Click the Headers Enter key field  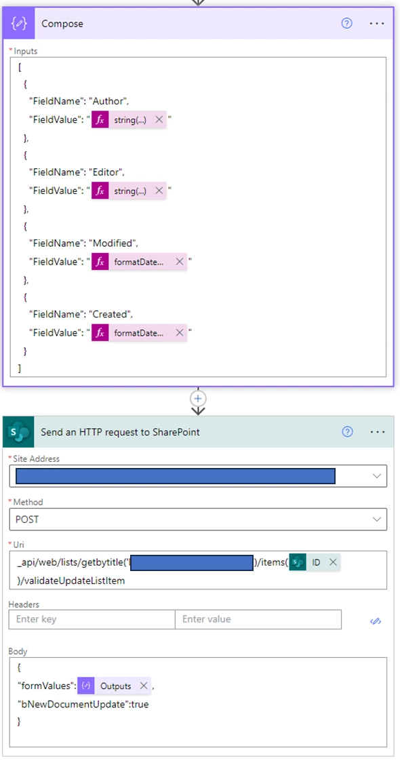92,619
